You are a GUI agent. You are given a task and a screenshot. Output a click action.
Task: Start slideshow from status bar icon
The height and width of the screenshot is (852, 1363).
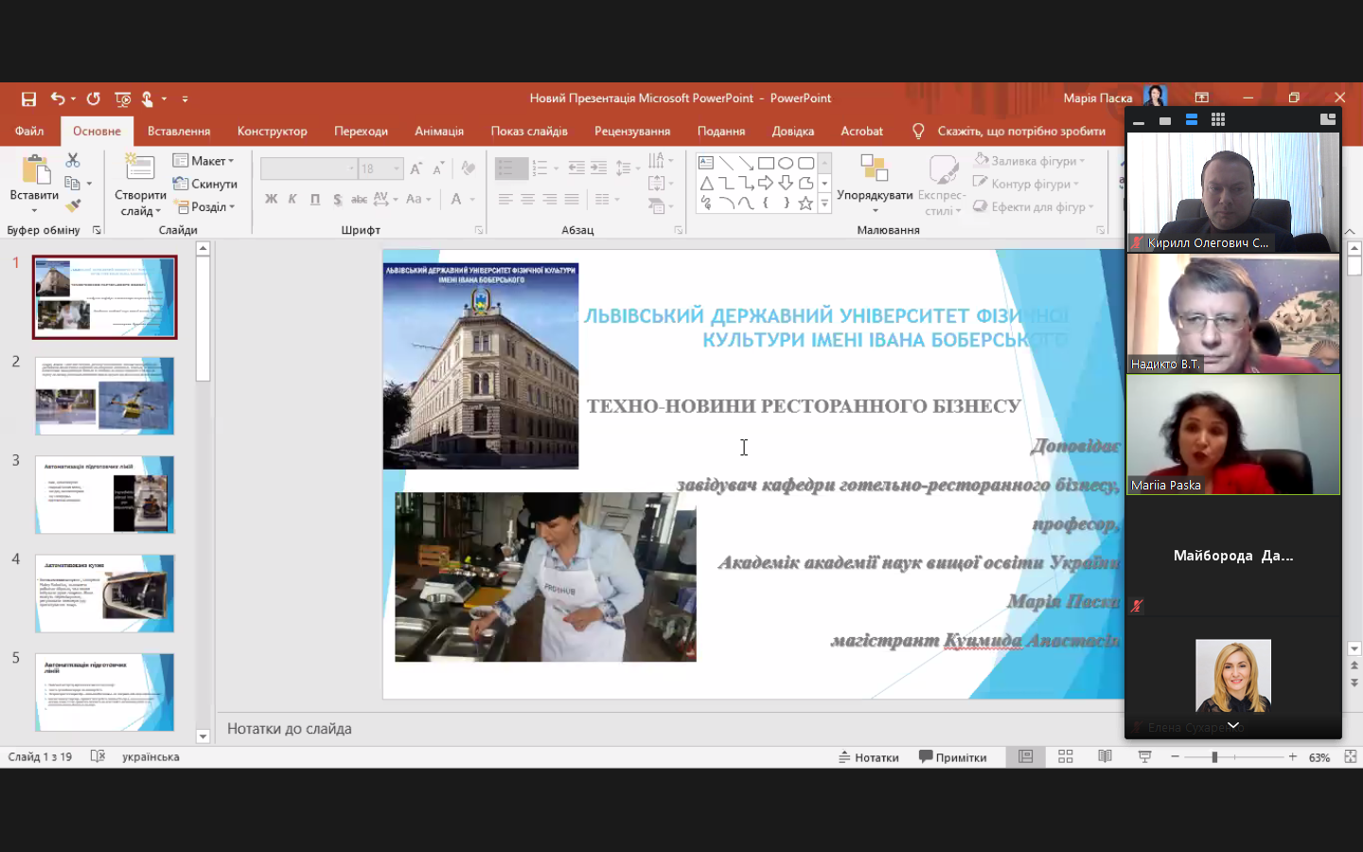tap(1144, 756)
